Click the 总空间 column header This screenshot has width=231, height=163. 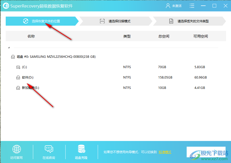click(x=164, y=36)
